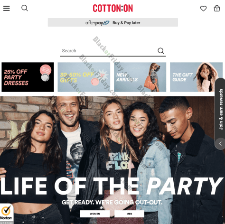Open the Join & earn rewards tab
The height and width of the screenshot is (224, 225).
(x=221, y=109)
